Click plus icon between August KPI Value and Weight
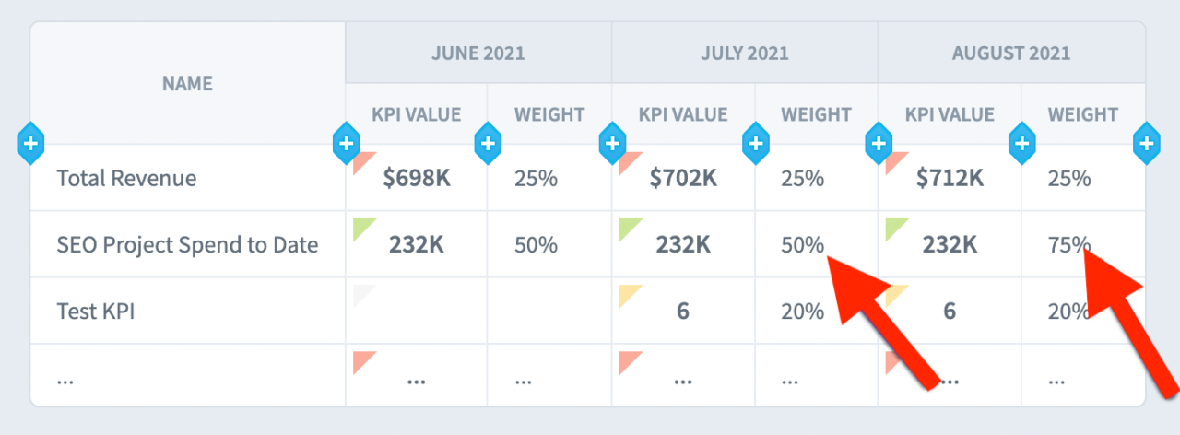Image resolution: width=1180 pixels, height=435 pixels. point(1021,143)
